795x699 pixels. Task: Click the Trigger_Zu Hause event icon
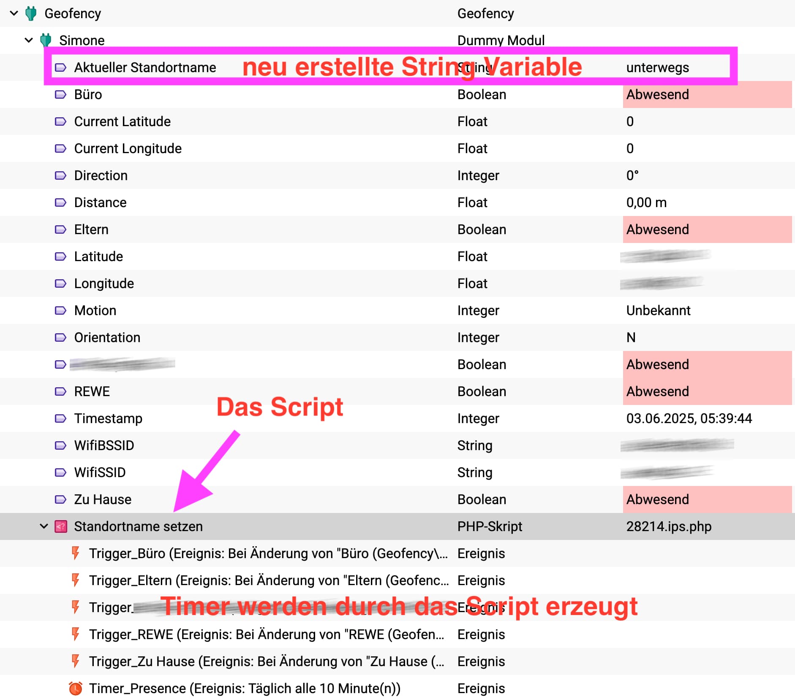click(x=76, y=661)
